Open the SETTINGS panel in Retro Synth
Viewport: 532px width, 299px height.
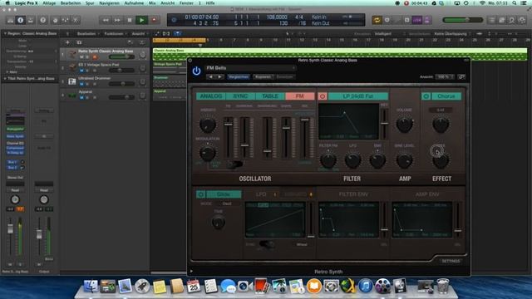tap(451, 261)
